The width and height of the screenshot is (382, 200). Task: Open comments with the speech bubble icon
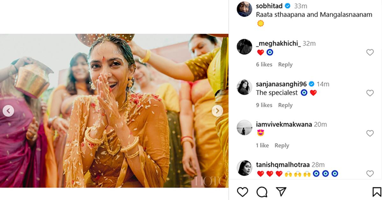(x=262, y=191)
